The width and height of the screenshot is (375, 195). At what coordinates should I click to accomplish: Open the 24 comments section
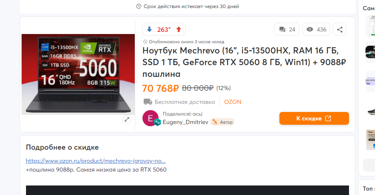pyautogui.click(x=287, y=29)
